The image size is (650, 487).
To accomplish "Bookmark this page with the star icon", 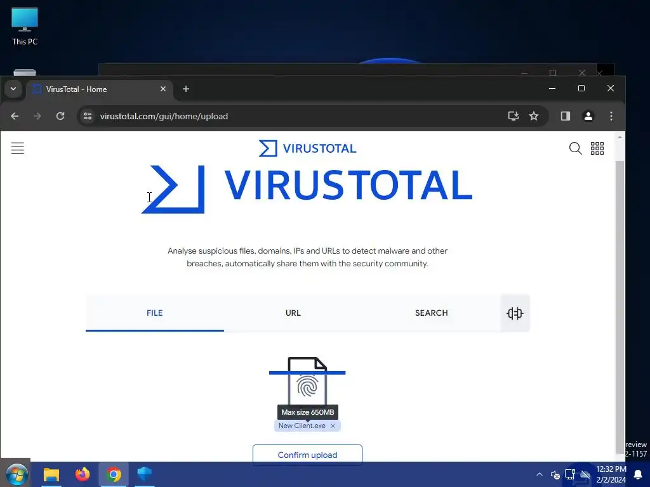I will (x=534, y=117).
